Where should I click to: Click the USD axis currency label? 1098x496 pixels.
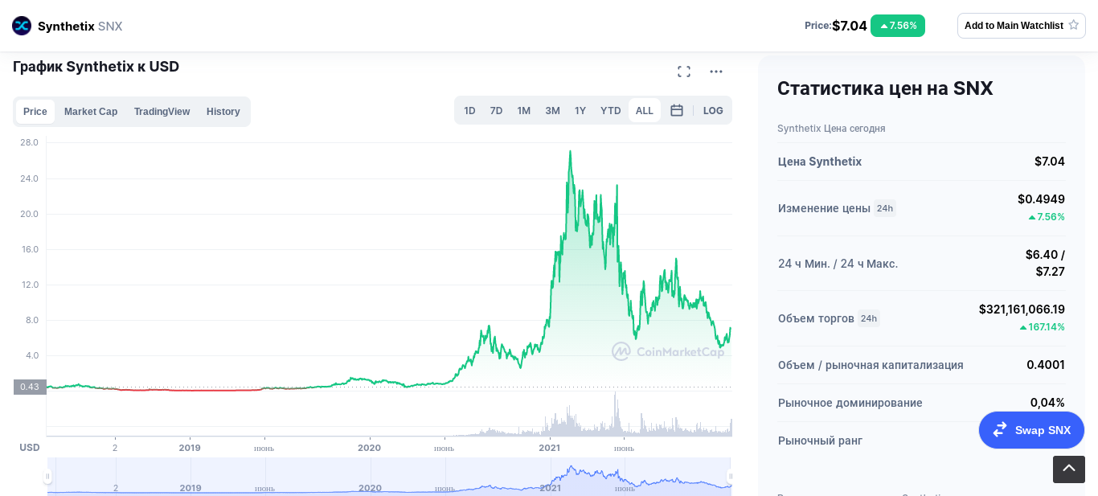pos(30,448)
